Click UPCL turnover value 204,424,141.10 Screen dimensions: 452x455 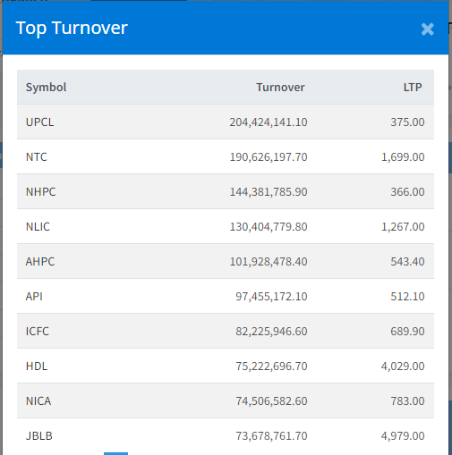(269, 122)
